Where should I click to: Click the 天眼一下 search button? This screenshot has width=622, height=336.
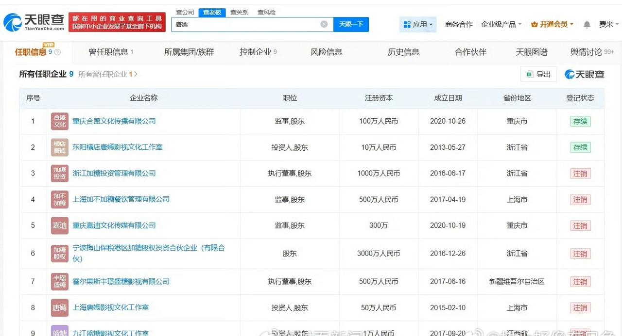pos(351,24)
